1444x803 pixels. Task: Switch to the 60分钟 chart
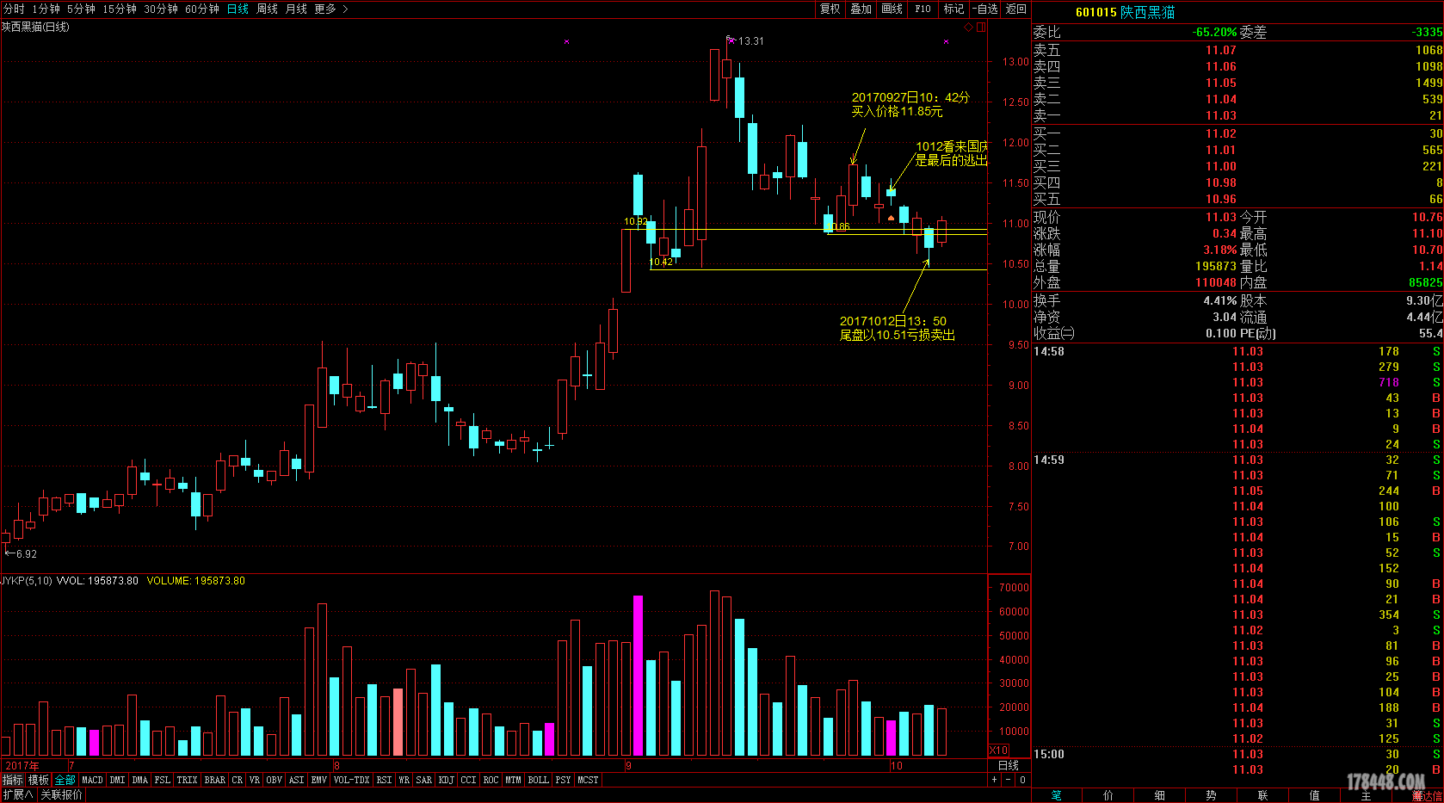point(202,9)
